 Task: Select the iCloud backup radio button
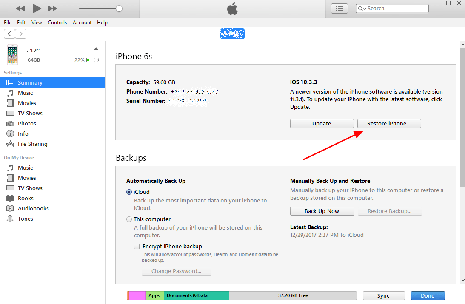129,192
